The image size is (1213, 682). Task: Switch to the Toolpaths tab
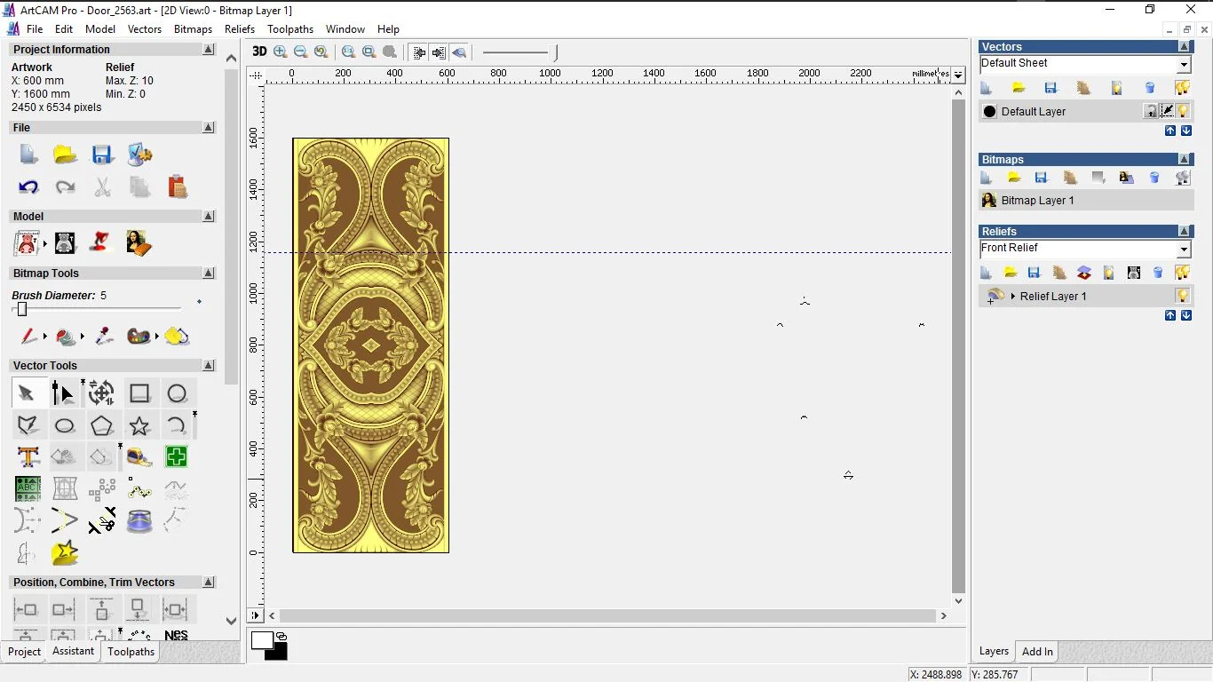131,652
